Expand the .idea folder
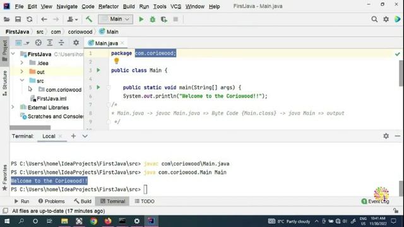The width and height of the screenshot is (404, 227). coord(22,63)
